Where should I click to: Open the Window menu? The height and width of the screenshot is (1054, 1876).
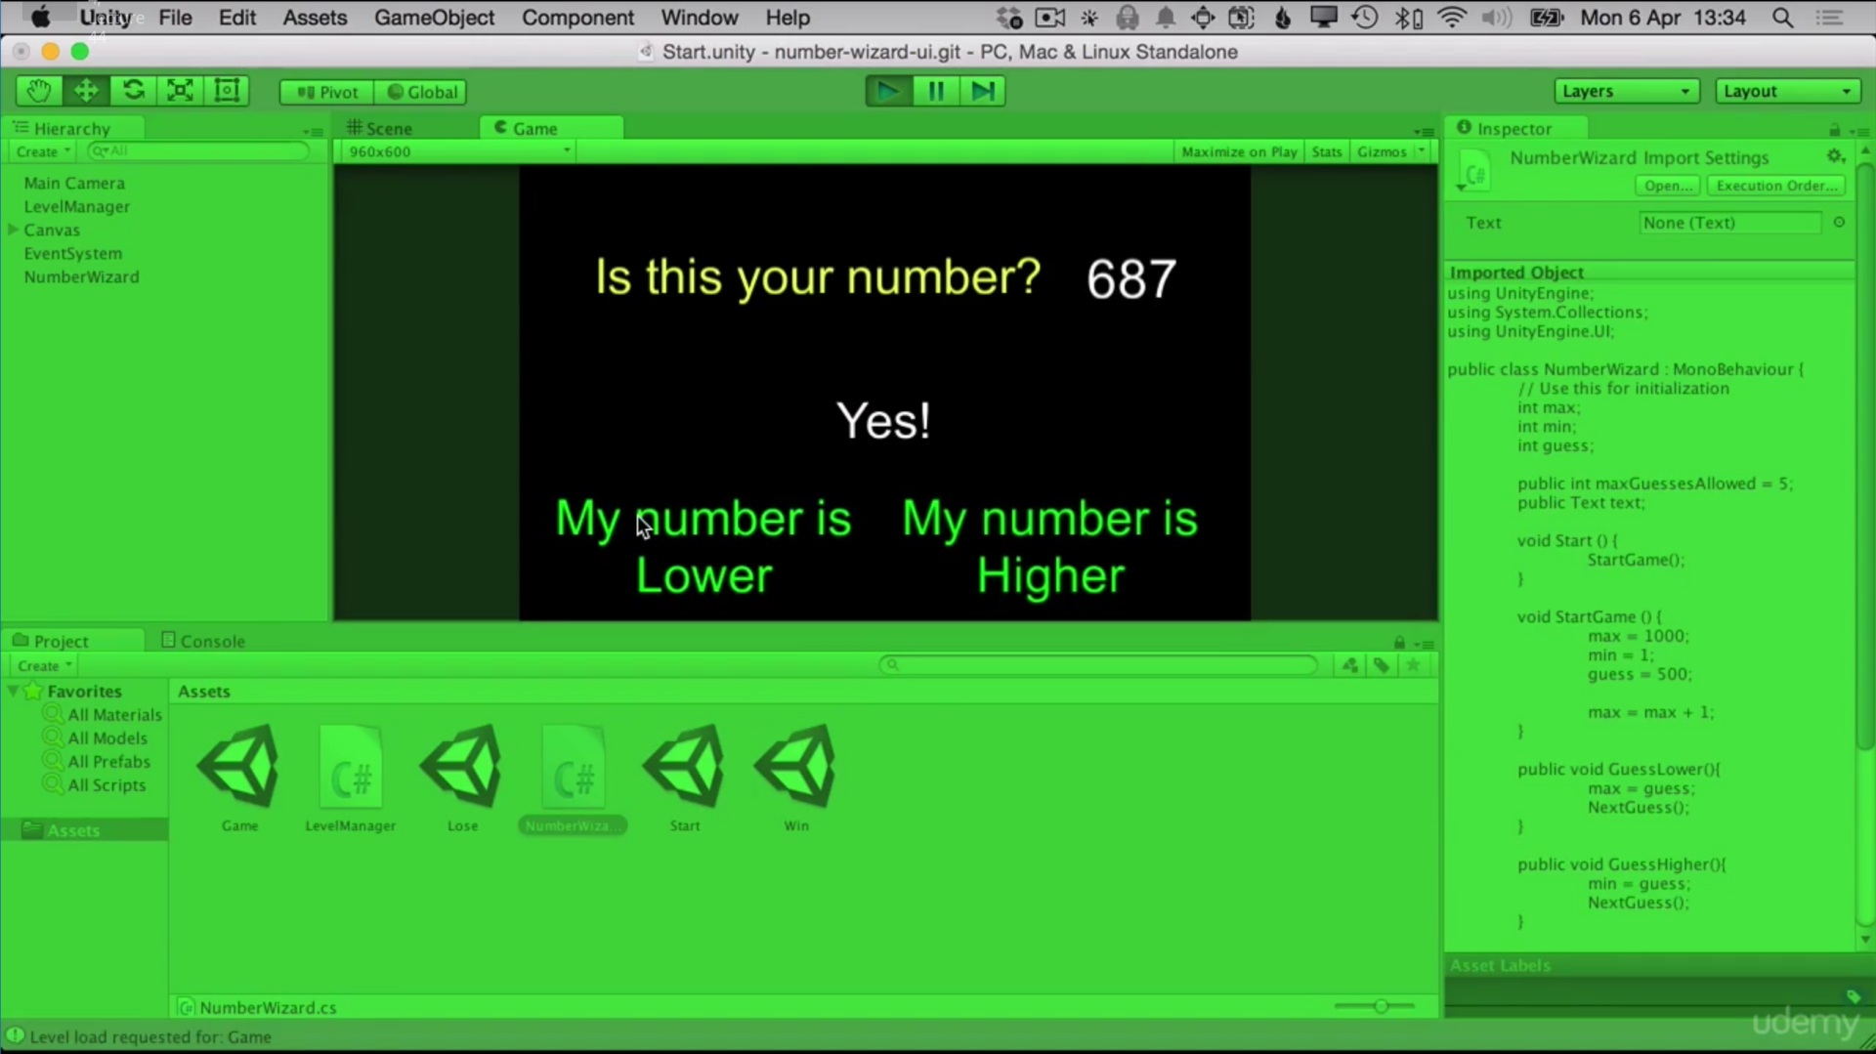point(699,18)
